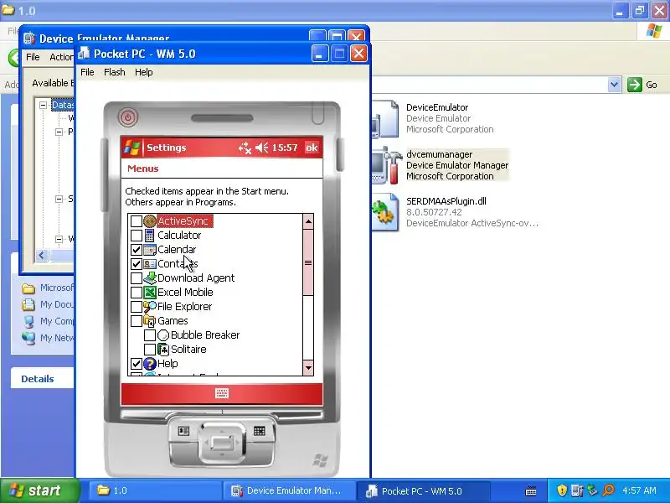Image resolution: width=670 pixels, height=503 pixels.
Task: Check the Excel Mobile checkbox
Action: (137, 292)
